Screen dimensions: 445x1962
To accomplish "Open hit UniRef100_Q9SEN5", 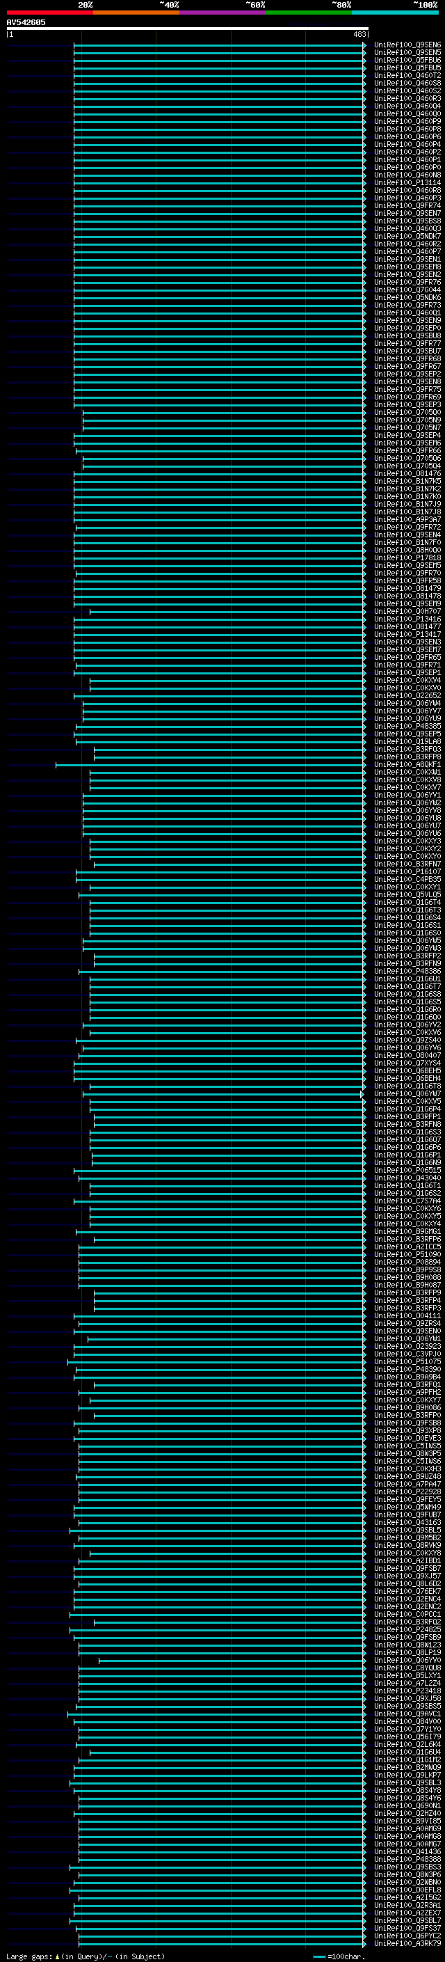I will click(407, 53).
